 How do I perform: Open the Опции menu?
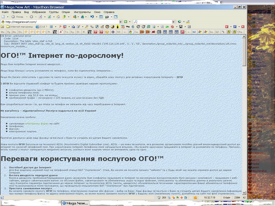tap(66, 12)
